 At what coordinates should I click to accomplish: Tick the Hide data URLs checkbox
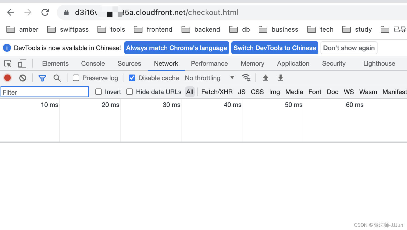130,92
